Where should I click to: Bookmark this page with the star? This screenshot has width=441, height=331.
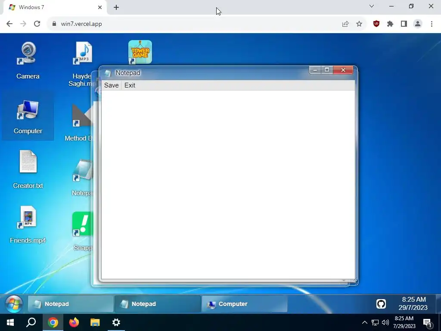click(x=359, y=24)
